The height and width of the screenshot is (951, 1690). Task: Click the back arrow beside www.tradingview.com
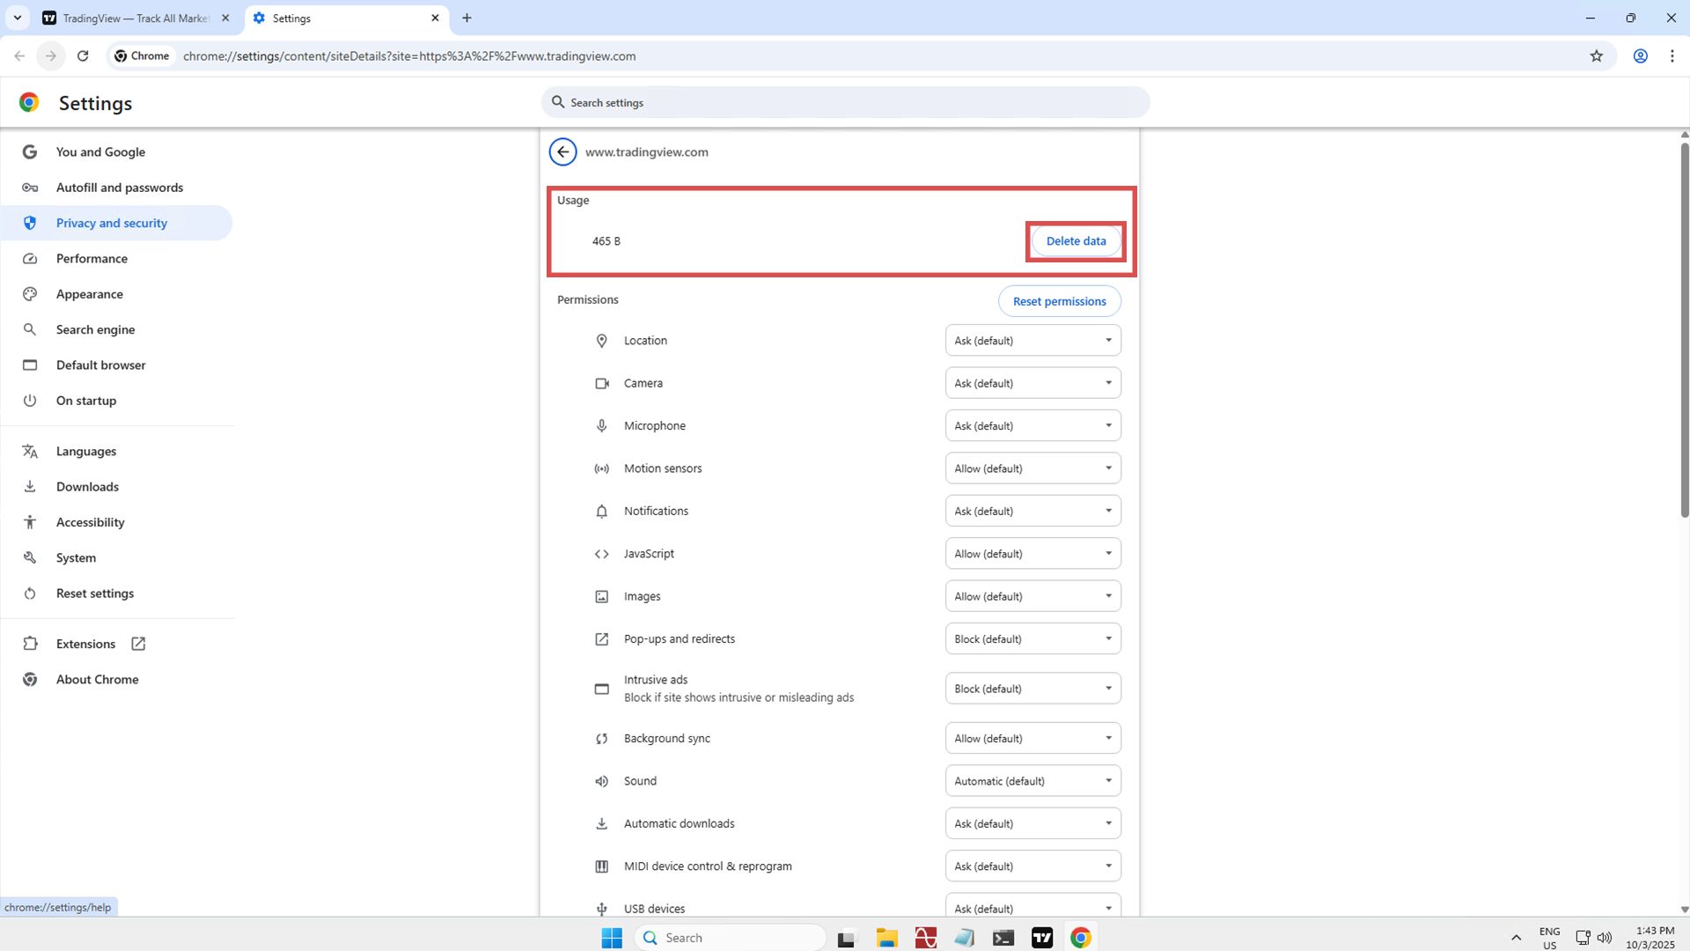562,151
